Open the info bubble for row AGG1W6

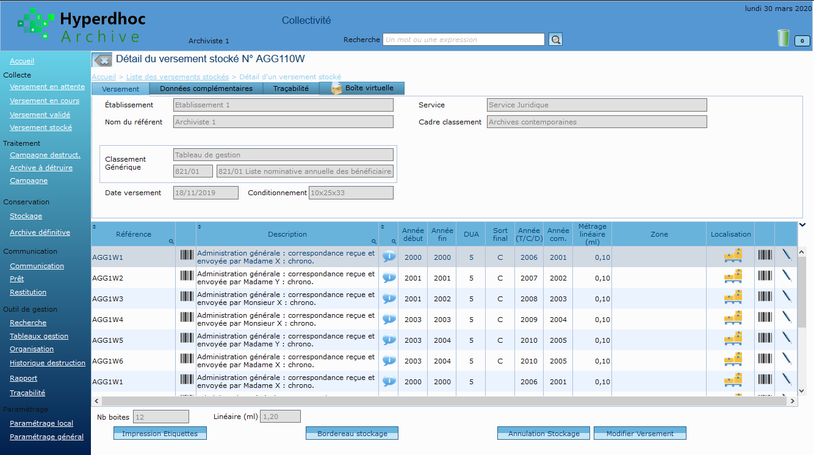pos(389,360)
